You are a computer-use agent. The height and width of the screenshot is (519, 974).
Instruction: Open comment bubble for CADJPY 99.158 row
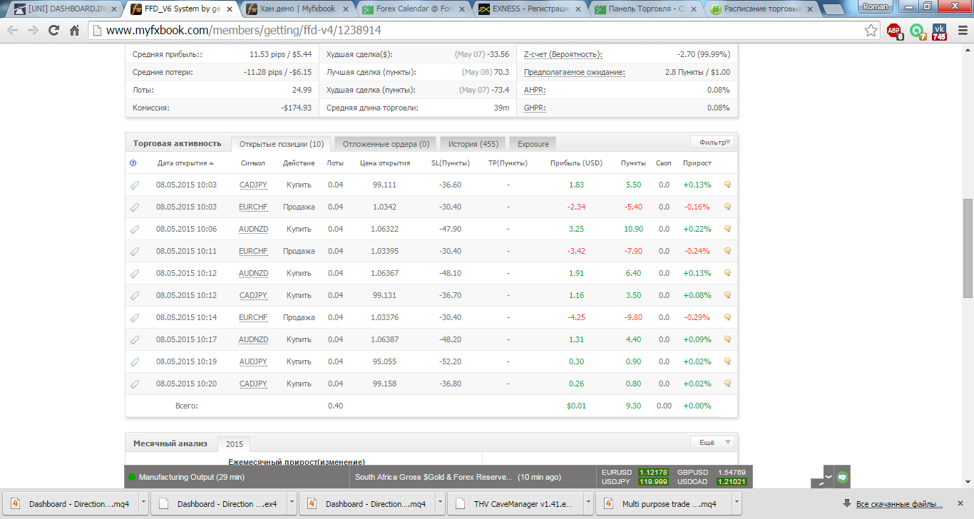(728, 384)
